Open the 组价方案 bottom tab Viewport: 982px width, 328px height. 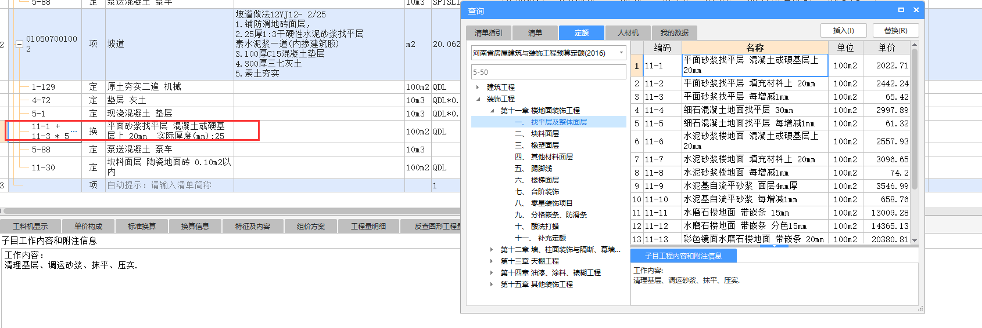coord(311,226)
